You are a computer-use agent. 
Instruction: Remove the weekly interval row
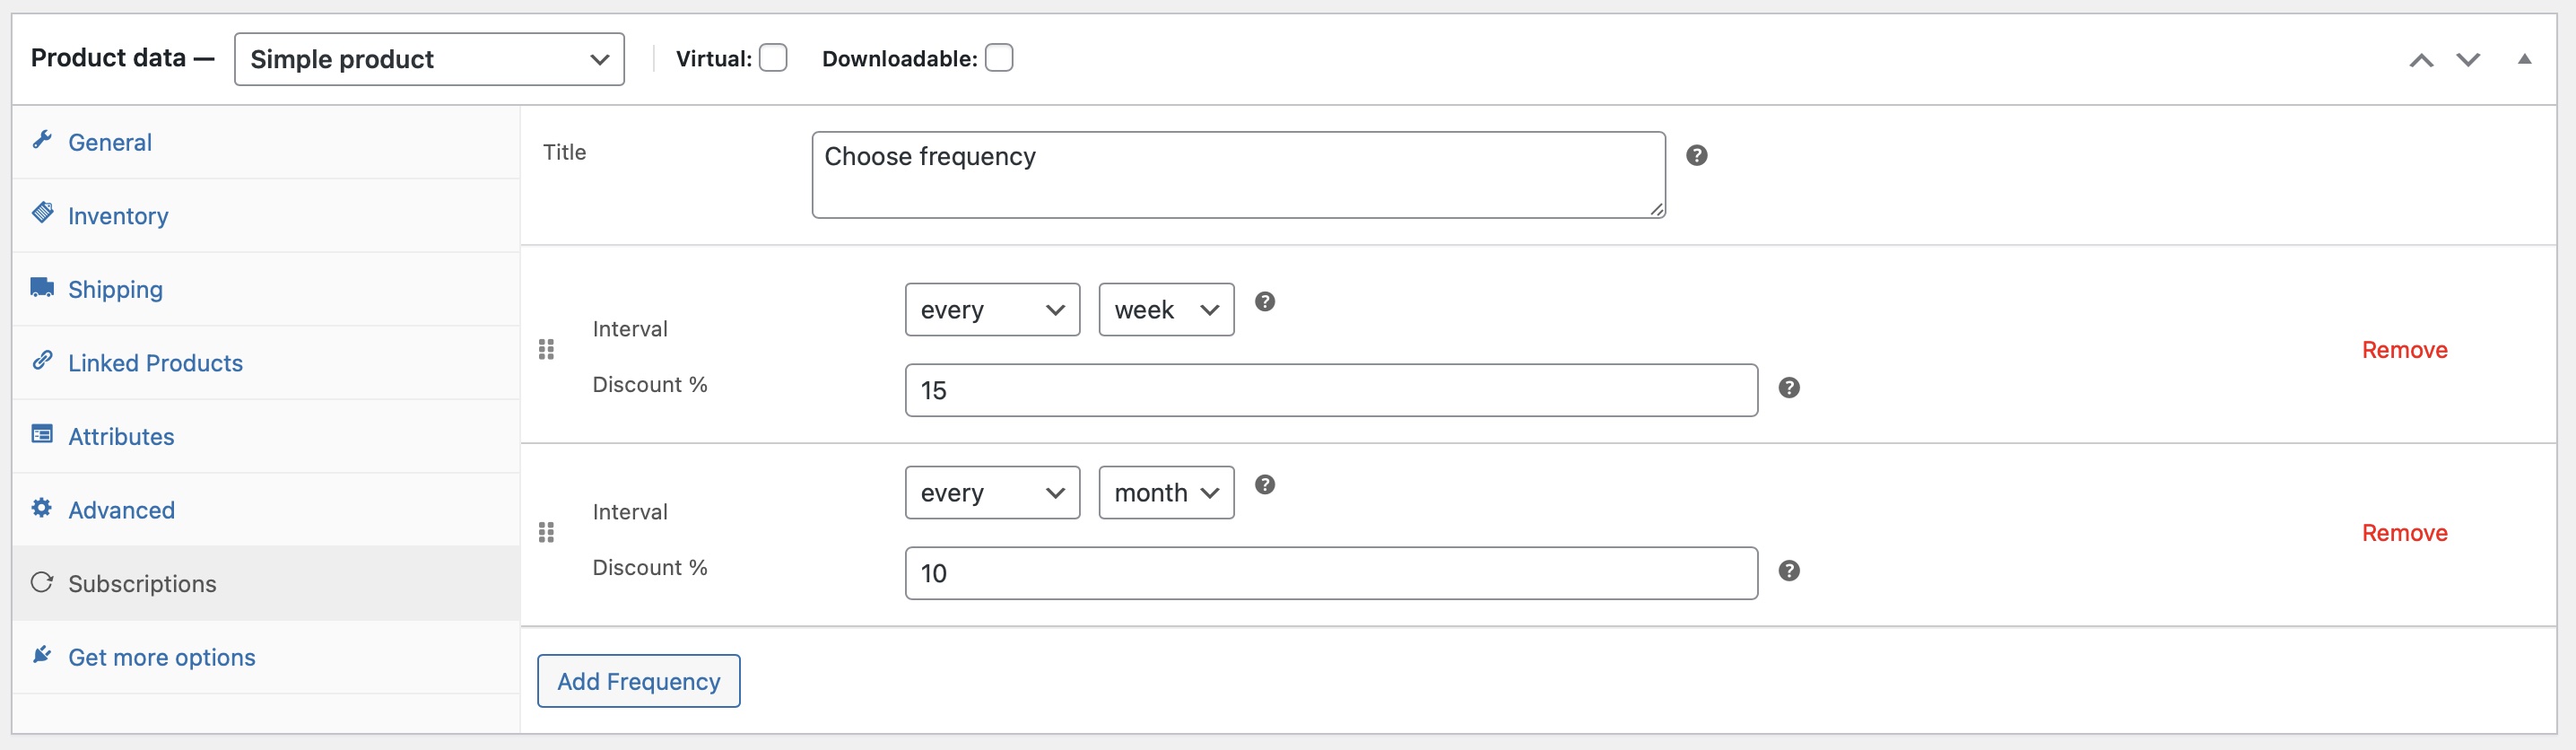coord(2404,350)
